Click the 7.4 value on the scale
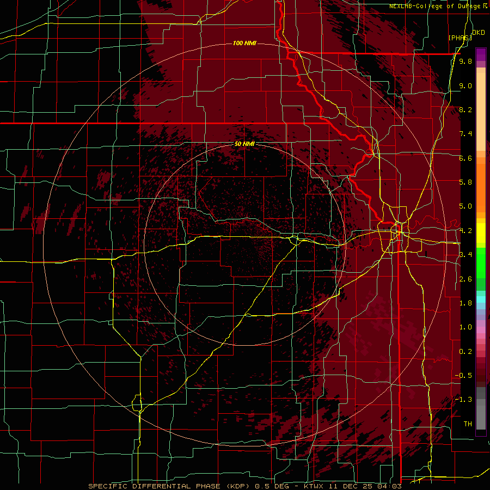490x490 pixels. [x=465, y=134]
